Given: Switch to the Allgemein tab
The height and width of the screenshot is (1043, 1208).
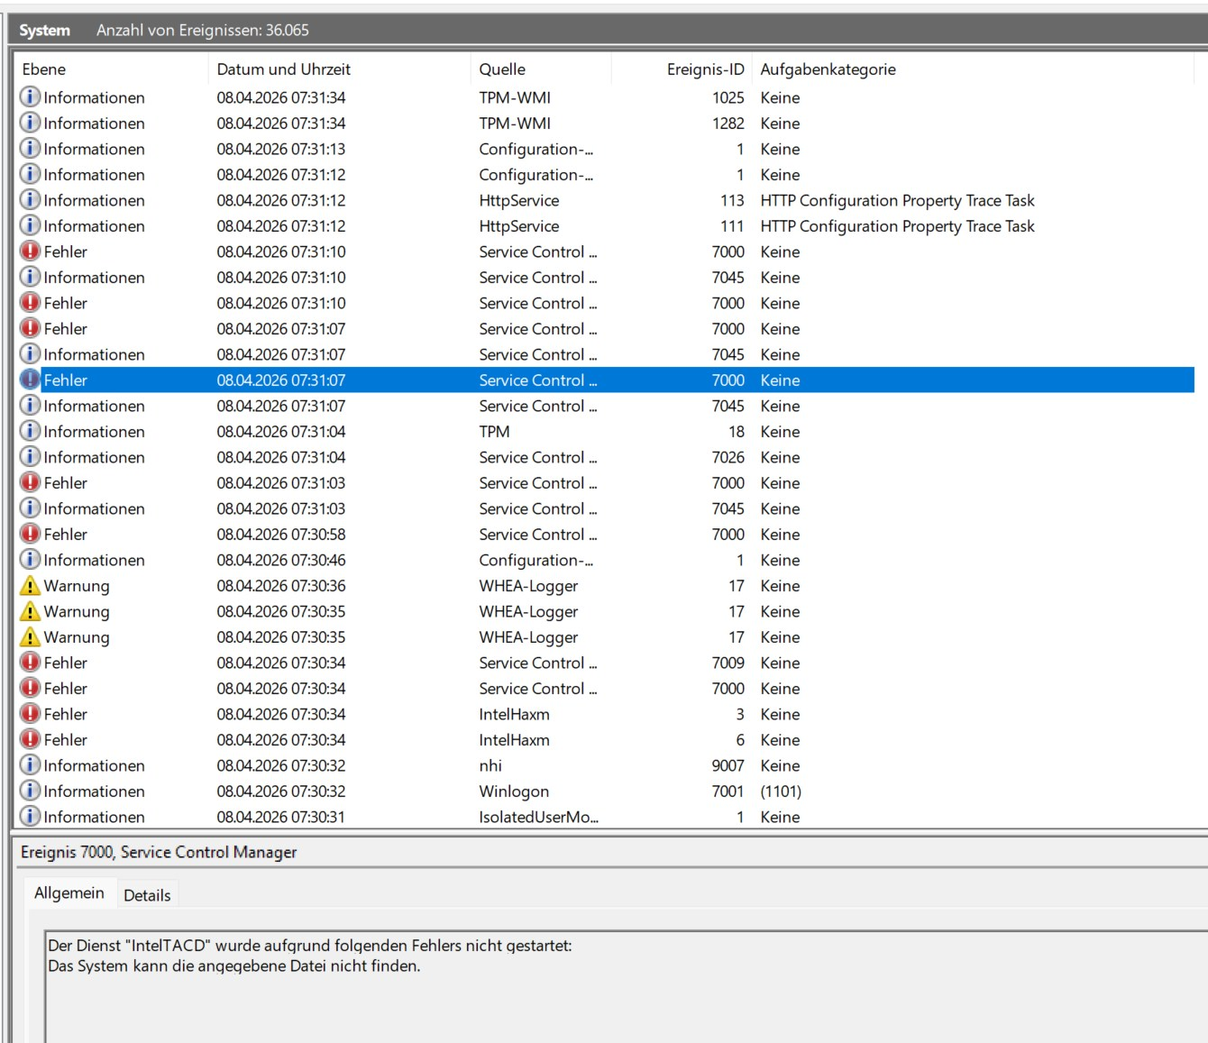Looking at the screenshot, I should click(69, 893).
